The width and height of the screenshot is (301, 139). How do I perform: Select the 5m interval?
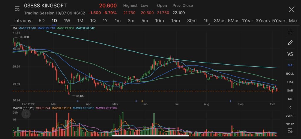(x=145, y=21)
